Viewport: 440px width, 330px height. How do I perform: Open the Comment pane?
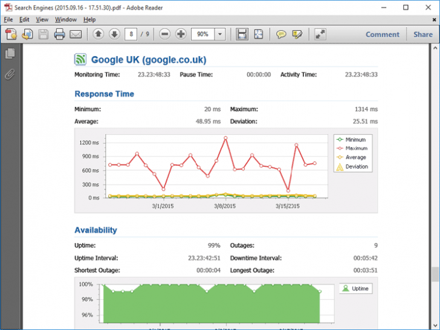click(x=383, y=34)
